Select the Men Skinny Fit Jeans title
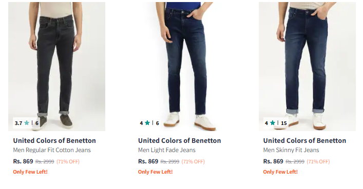This screenshot has width=363, height=189. tap(291, 150)
